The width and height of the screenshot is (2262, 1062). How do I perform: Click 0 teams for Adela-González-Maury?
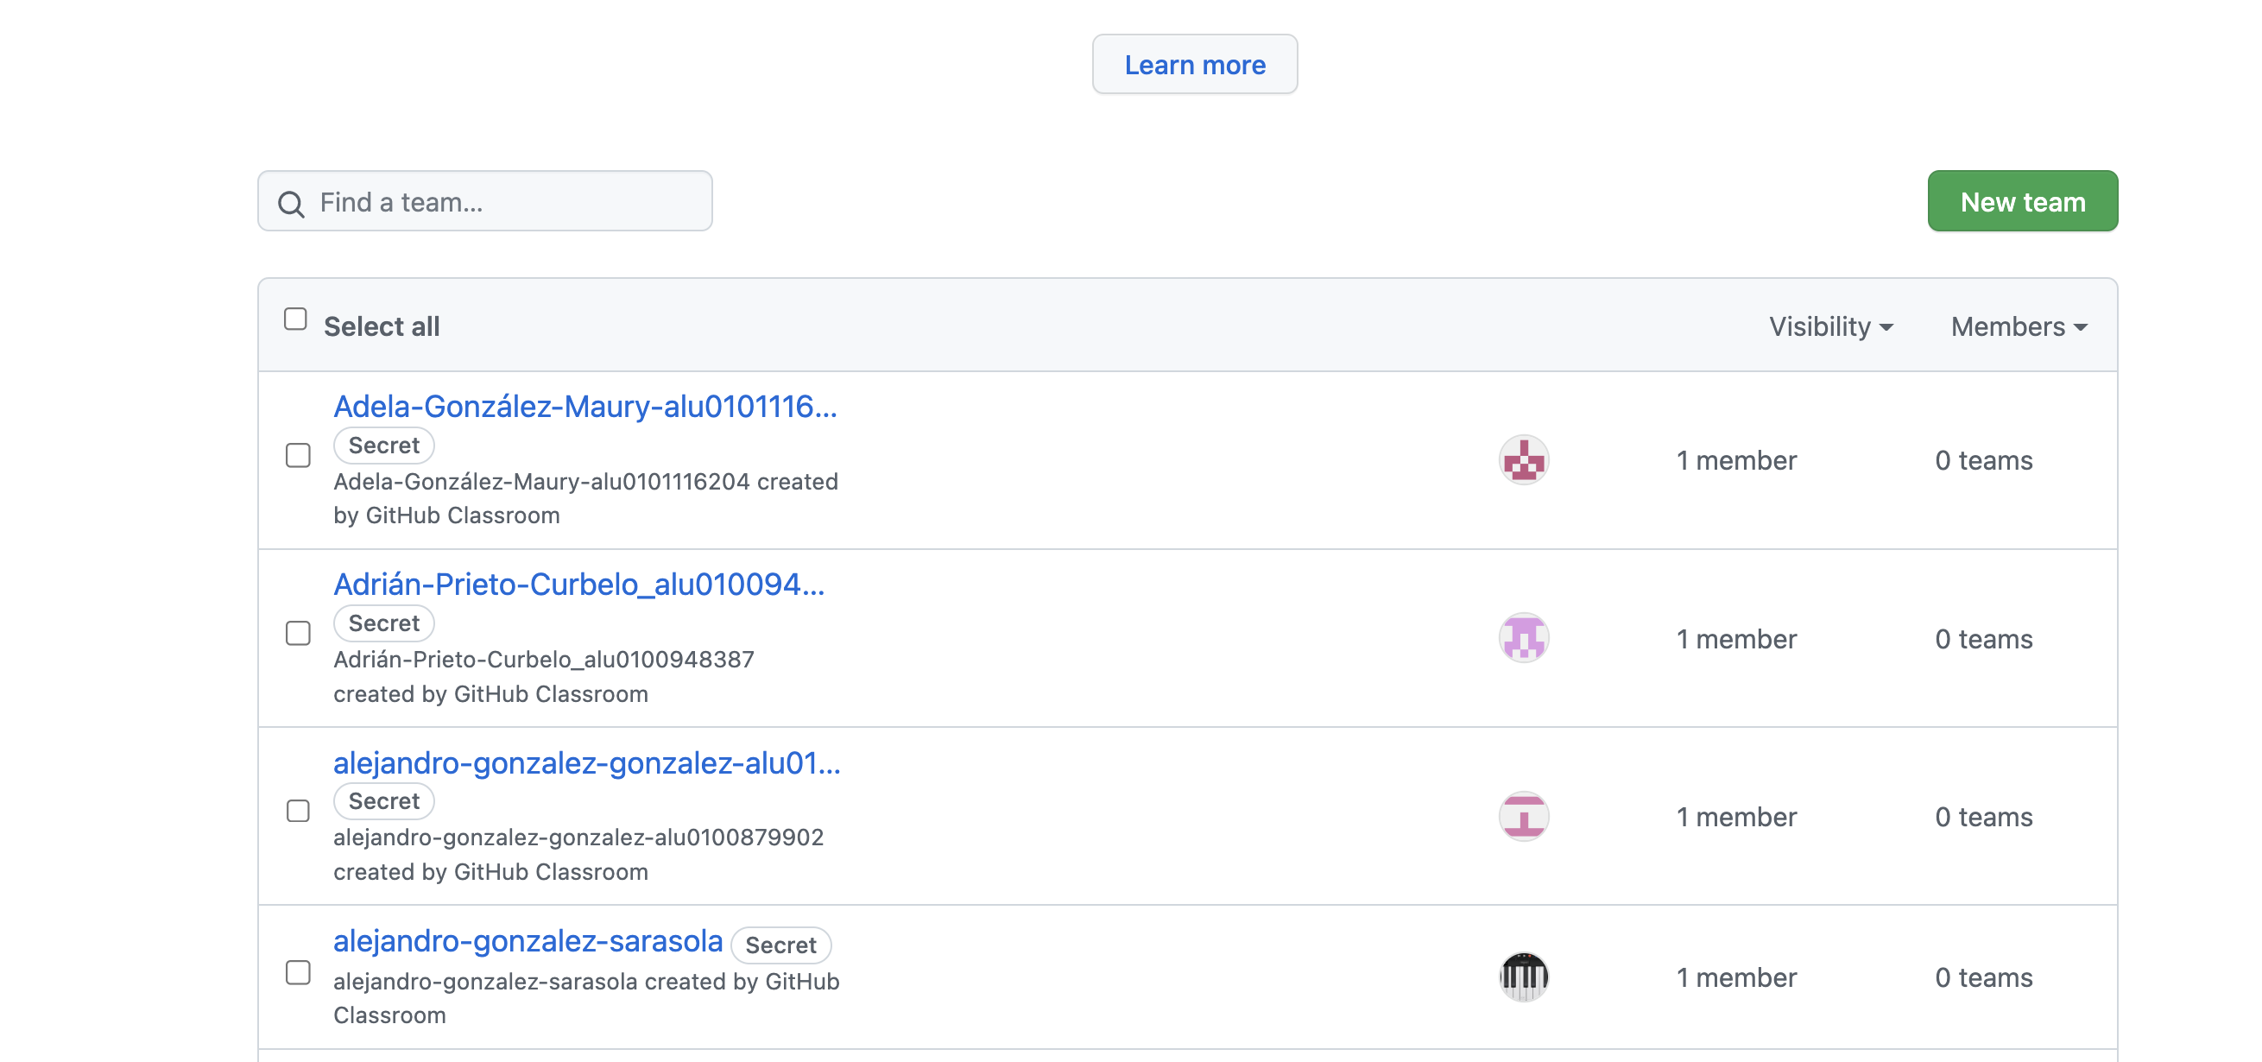click(x=1984, y=461)
